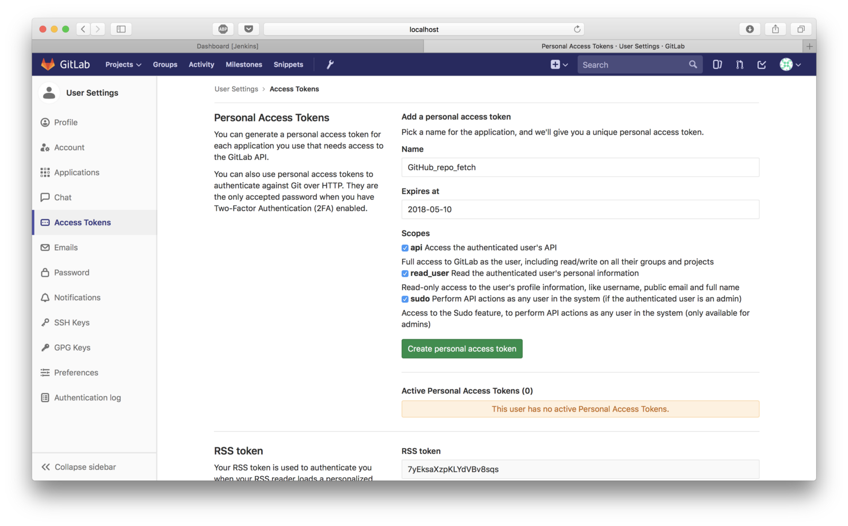Open merge requests icon in navbar
This screenshot has width=848, height=526.
pyautogui.click(x=739, y=65)
